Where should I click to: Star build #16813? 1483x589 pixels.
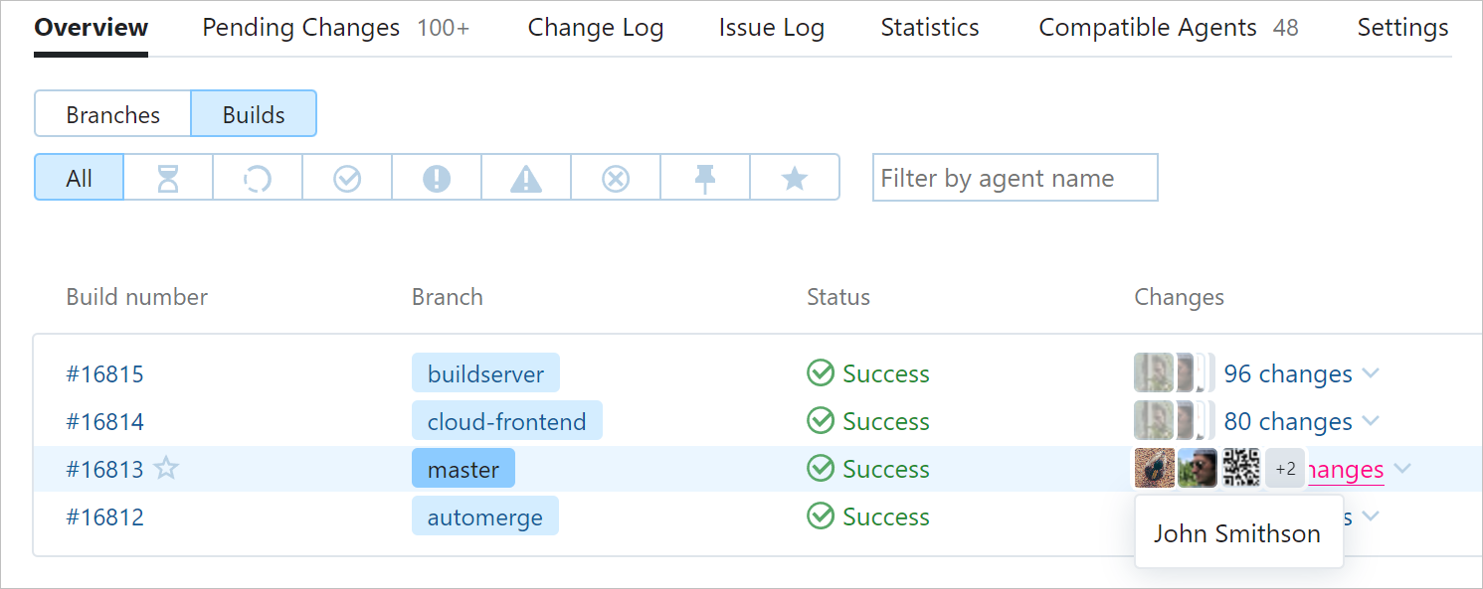pyautogui.click(x=166, y=468)
